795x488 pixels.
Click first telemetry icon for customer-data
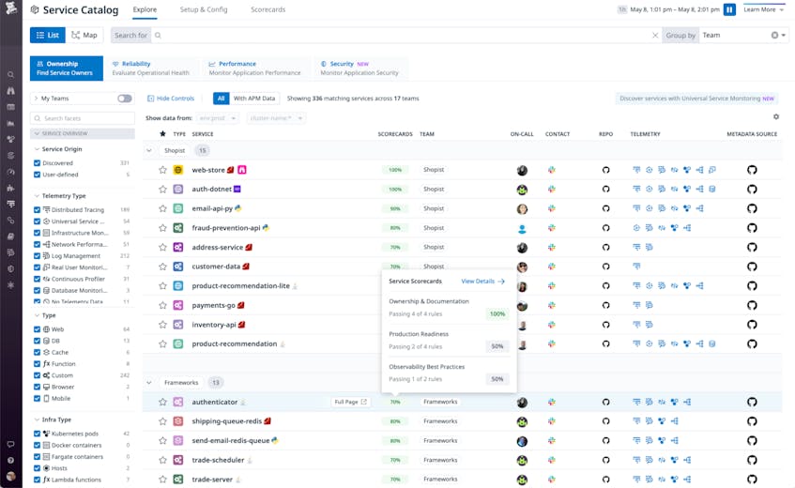(636, 267)
